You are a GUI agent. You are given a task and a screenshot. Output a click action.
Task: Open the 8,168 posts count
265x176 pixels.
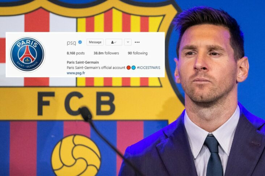(76, 53)
